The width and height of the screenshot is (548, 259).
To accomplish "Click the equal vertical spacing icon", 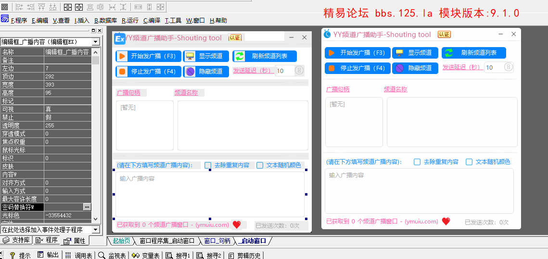I will click(x=123, y=7).
